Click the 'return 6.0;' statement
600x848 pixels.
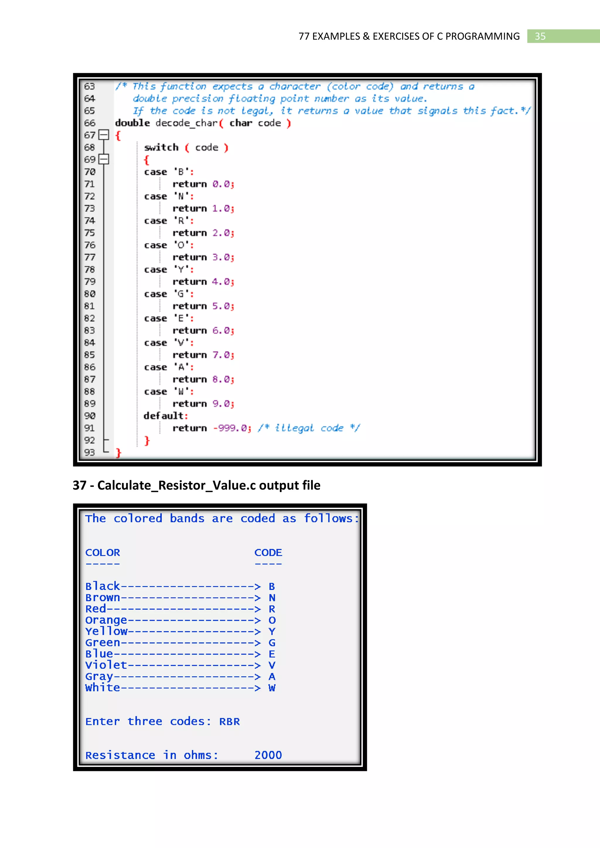203,330
